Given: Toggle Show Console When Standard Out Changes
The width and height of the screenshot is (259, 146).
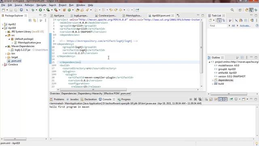Looking at the screenshot, I should [x=220, y=99].
